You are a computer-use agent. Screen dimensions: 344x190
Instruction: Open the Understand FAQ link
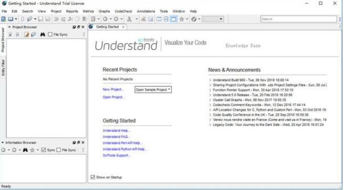coord(116,136)
